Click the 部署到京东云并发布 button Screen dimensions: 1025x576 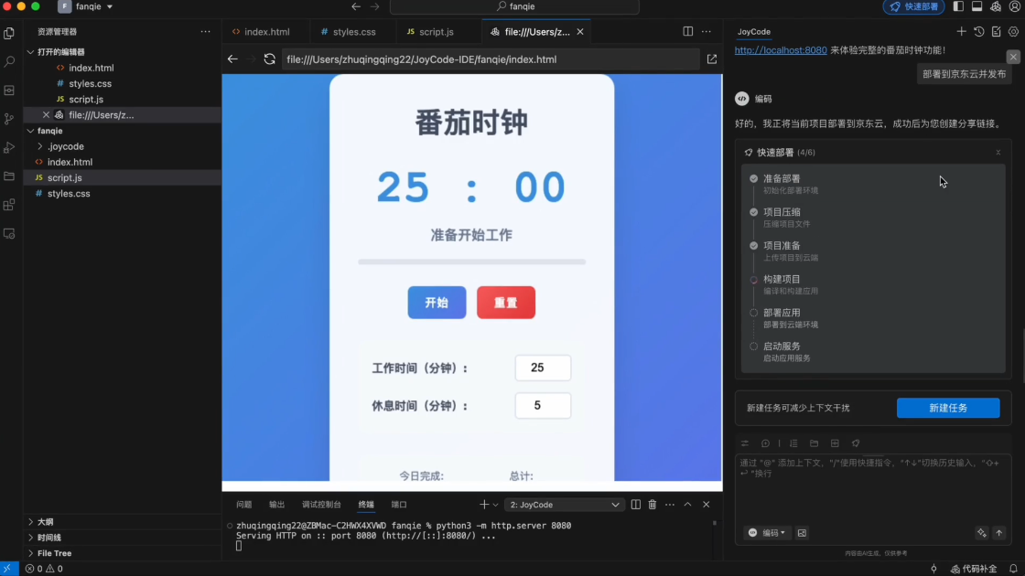click(965, 74)
